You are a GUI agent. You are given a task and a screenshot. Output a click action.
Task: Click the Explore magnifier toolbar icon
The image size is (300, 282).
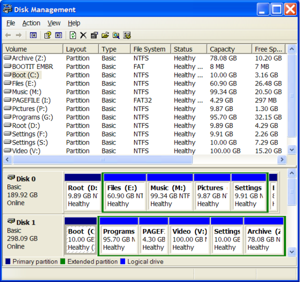(116, 35)
